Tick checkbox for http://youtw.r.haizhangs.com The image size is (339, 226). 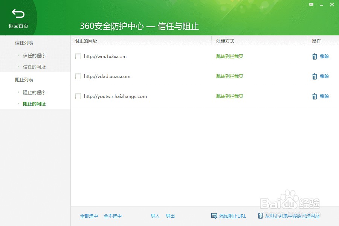78,96
